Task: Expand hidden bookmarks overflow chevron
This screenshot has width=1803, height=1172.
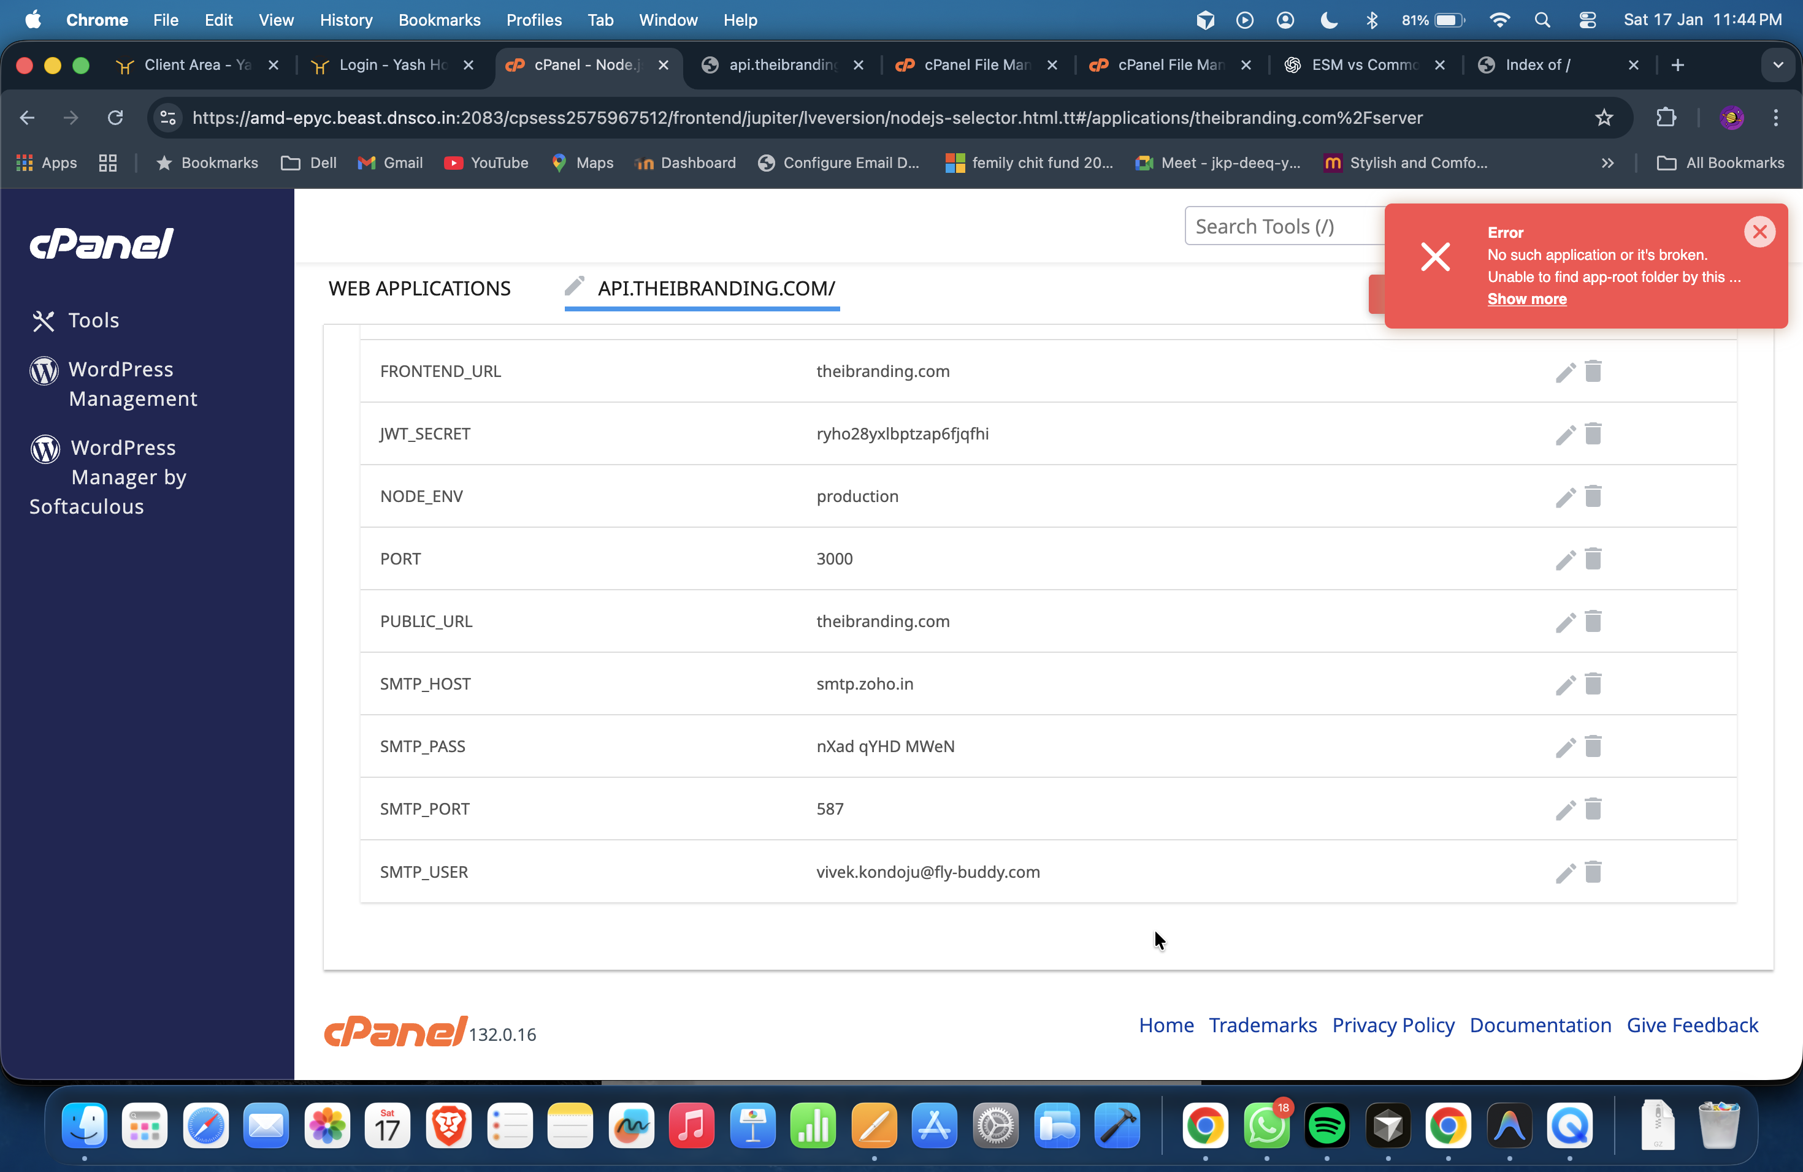Action: 1607,163
